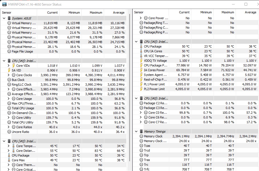Collapse the Memory Timings section
The image size is (259, 171).
point(136,132)
